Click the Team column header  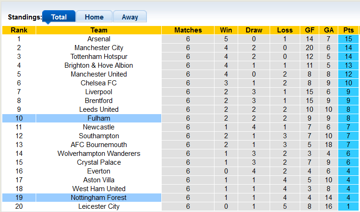(x=99, y=30)
